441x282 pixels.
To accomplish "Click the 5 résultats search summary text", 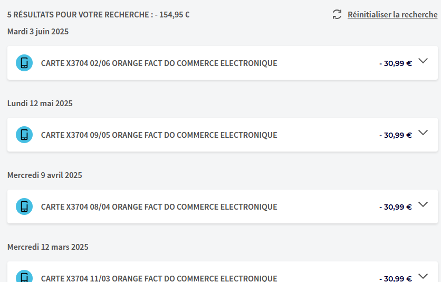I will click(98, 15).
